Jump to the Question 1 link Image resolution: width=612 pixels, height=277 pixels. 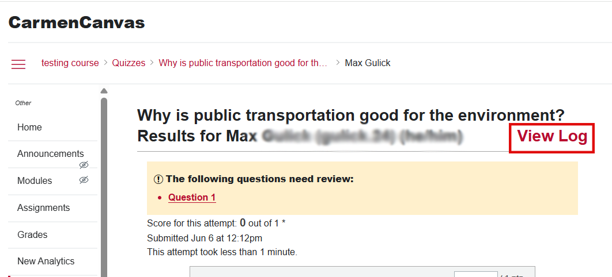pos(192,197)
